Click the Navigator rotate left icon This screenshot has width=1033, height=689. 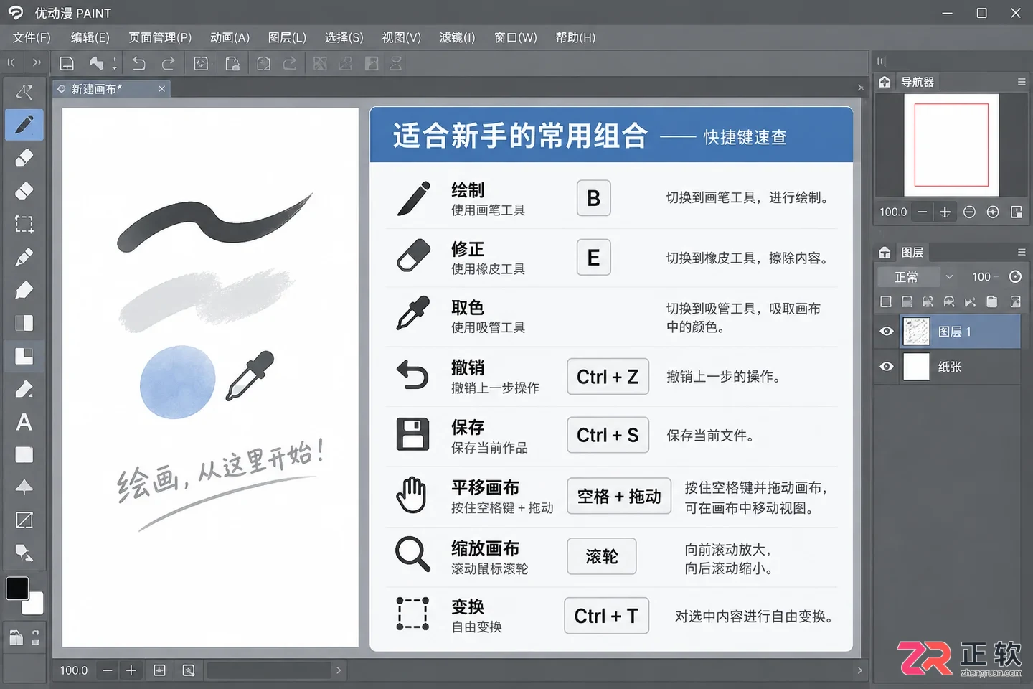(969, 212)
